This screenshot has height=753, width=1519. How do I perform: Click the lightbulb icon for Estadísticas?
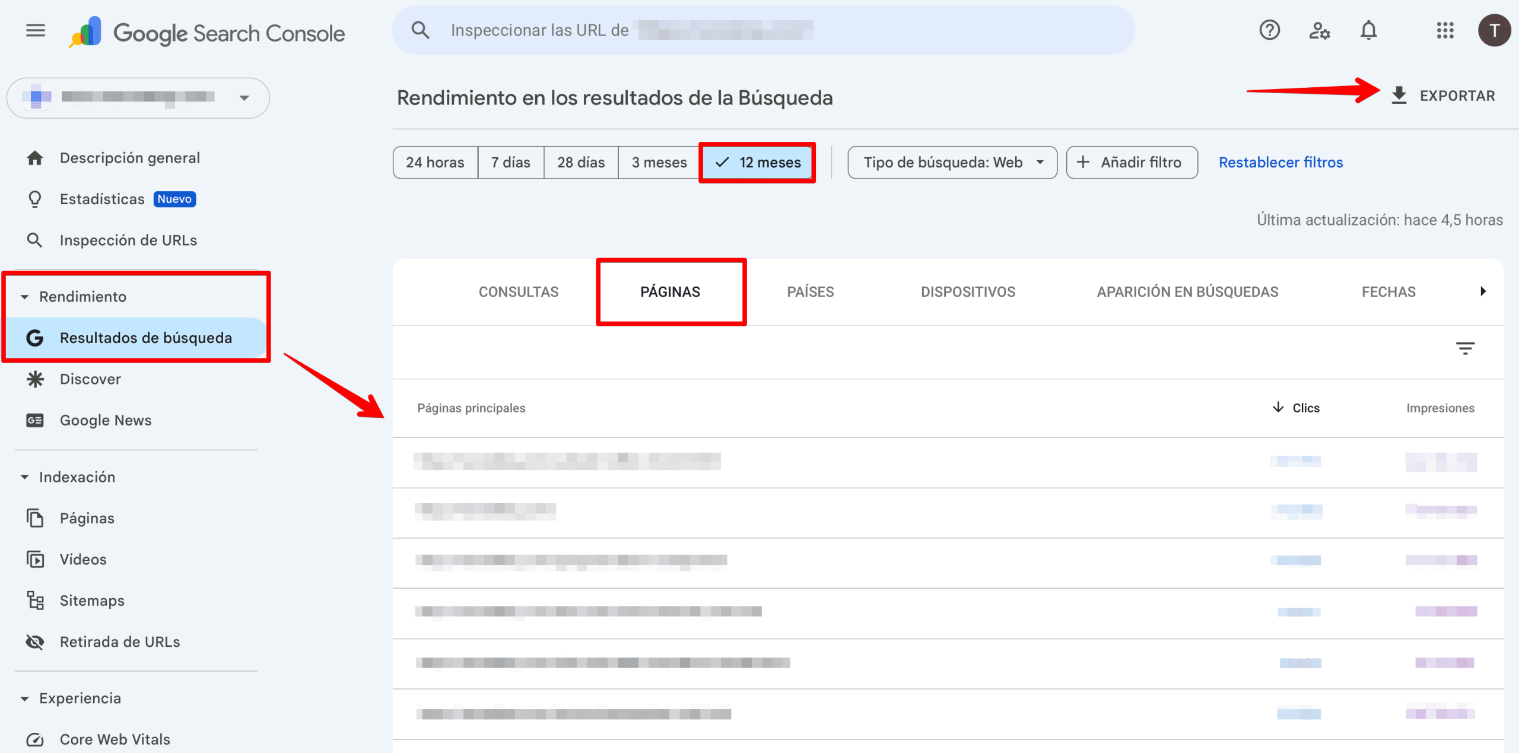coord(35,199)
